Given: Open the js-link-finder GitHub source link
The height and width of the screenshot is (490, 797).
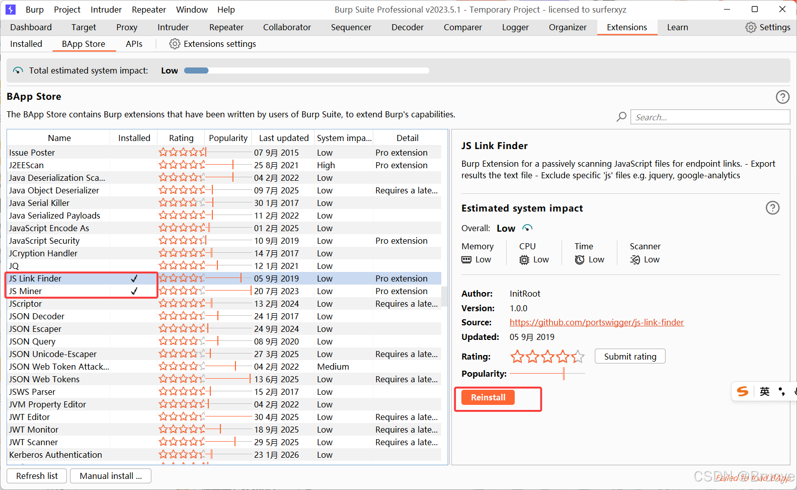Looking at the screenshot, I should pyautogui.click(x=597, y=322).
